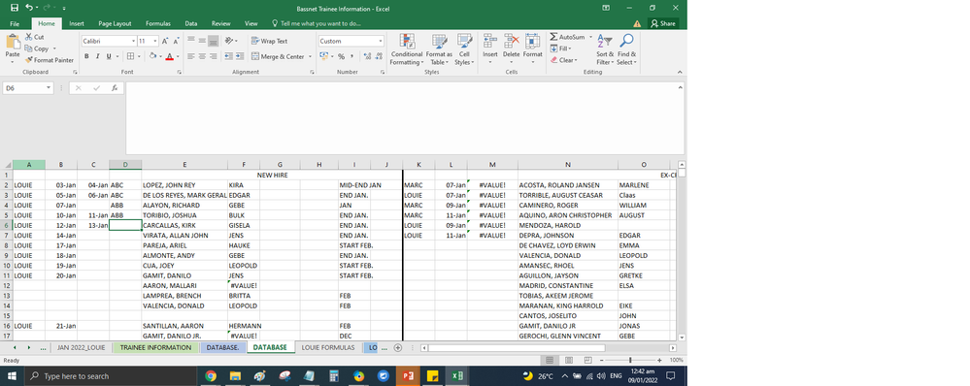Click the Fill Color bucket
Viewport: 970px width, 386px height.
152,56
